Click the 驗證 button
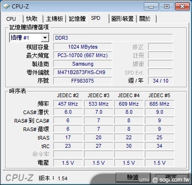192x185 pixels. [133, 177]
